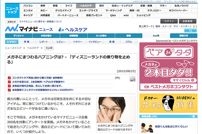This screenshot has width=202, height=134.
Task: Open wiki navigation item
Action: tap(126, 15)
